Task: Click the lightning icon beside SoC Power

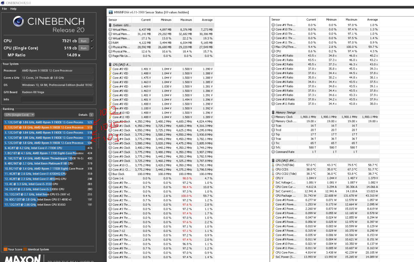Action: pyautogui.click(x=273, y=257)
